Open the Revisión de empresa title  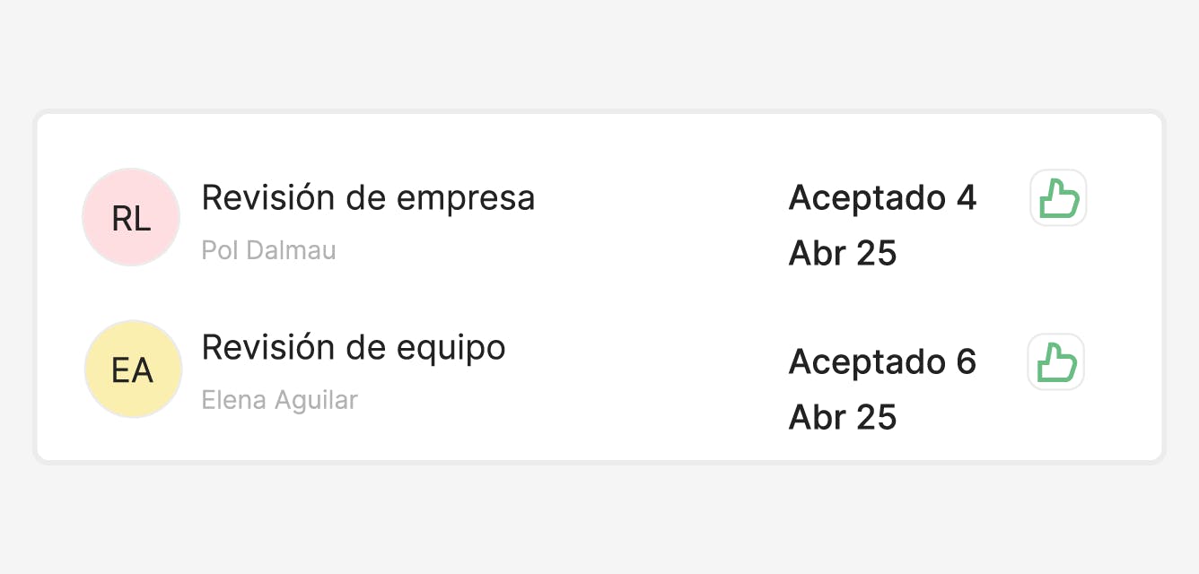368,197
